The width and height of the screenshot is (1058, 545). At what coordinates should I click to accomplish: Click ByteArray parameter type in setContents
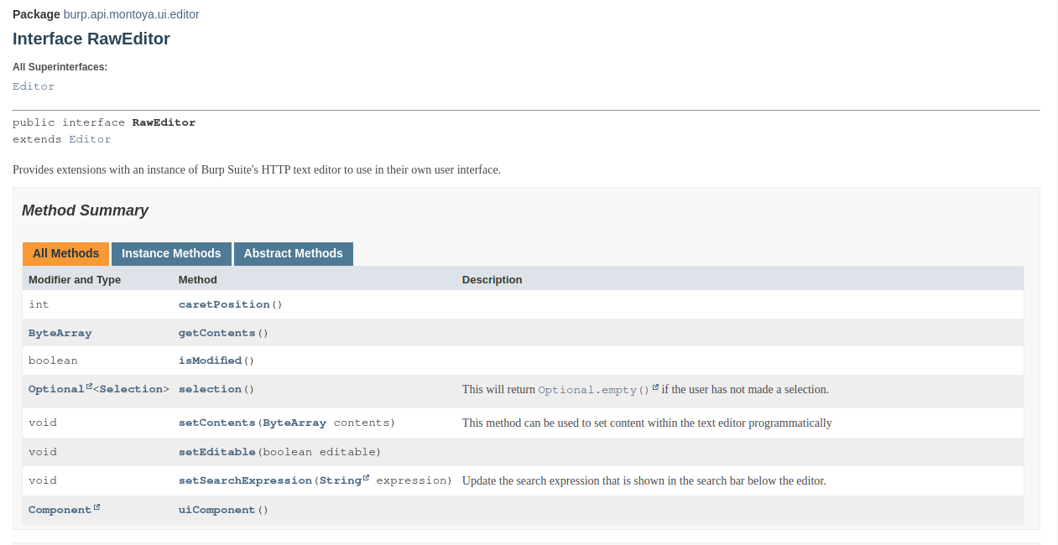pyautogui.click(x=294, y=423)
